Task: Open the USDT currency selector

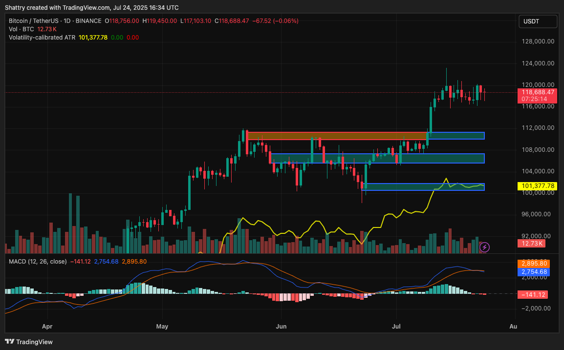Action: coord(538,21)
